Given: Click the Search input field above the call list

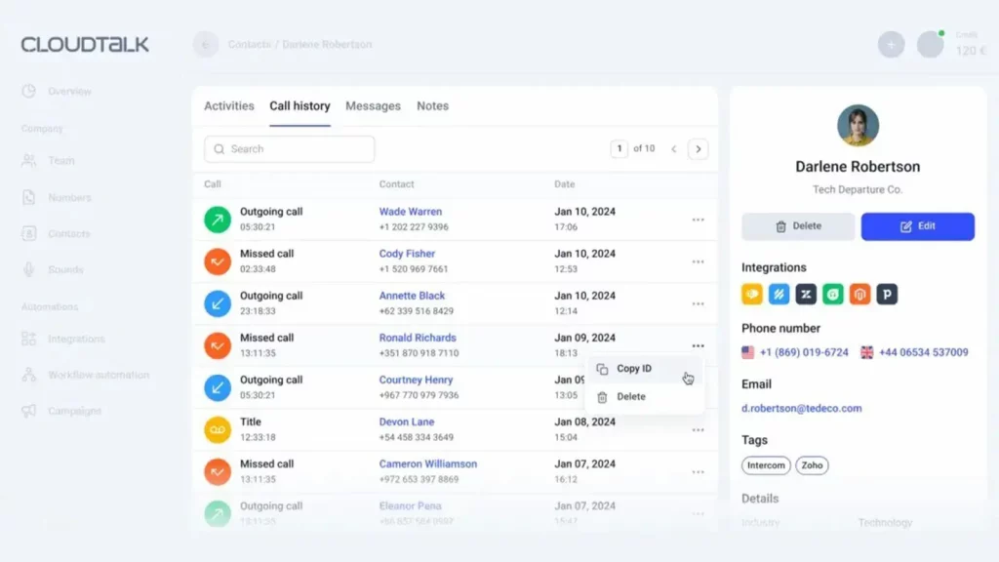Looking at the screenshot, I should click(288, 148).
